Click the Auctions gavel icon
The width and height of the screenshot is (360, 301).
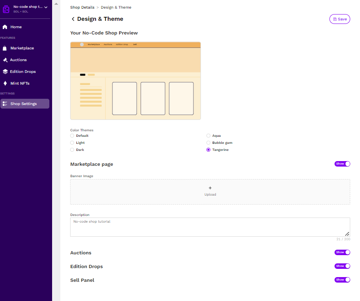coord(5,60)
